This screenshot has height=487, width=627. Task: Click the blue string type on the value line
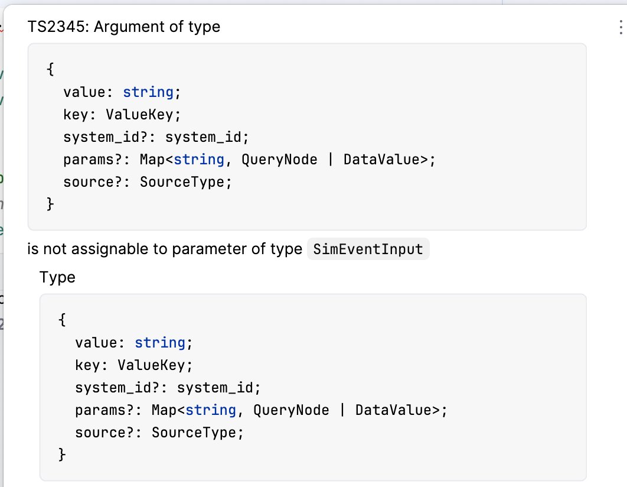click(x=148, y=92)
